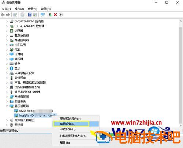Click the red X uninstall device icon
This screenshot has width=183, height=148.
click(x=55, y=15)
